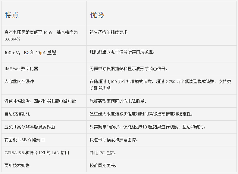Select the GPIB/USB 和符合 LXI 的 LAN 接口 cell
Viewport: 238px width, 174px height.
coord(37,153)
